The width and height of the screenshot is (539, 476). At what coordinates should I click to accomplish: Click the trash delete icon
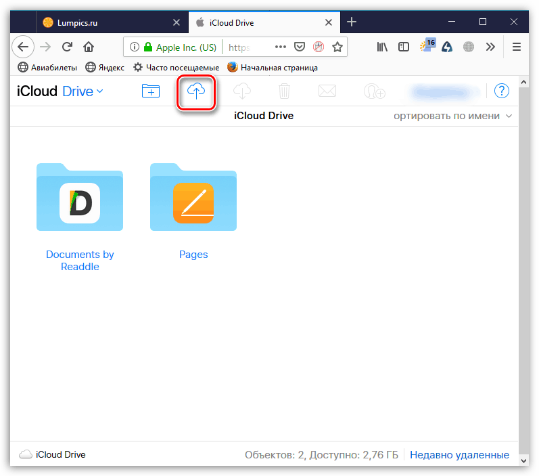284,91
